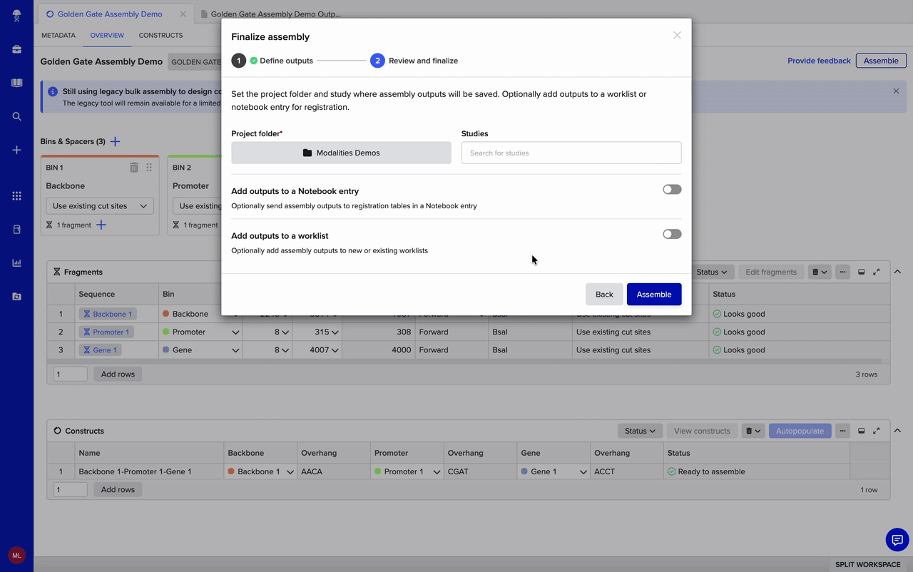Enable Add outputs to a worklist

tap(671, 233)
